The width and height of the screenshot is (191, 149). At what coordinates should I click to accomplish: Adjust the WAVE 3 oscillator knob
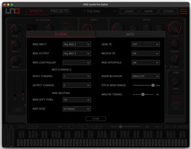pyautogui.click(x=15, y=60)
